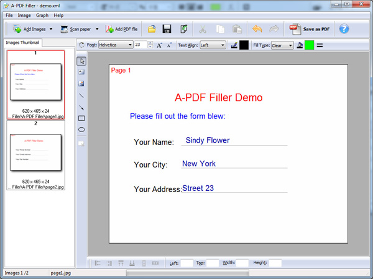373x279 pixels.
Task: Click the 'Street 23' text entry
Action: (198, 188)
